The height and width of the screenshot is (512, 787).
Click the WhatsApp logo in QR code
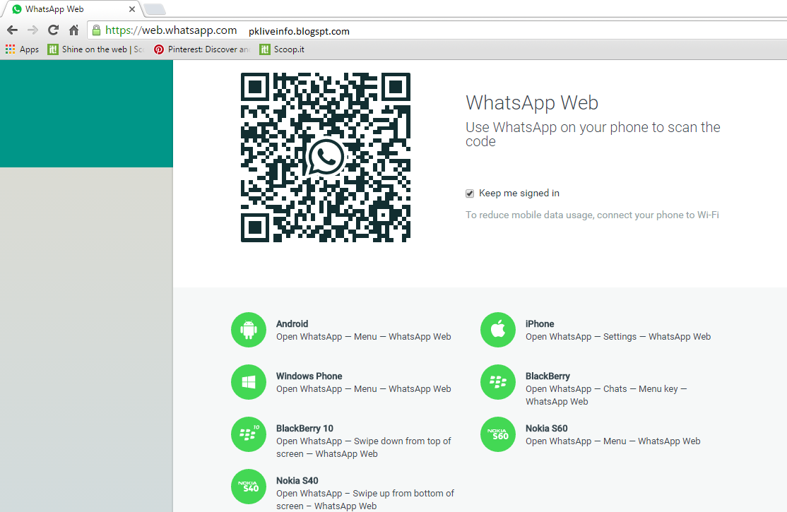(326, 157)
